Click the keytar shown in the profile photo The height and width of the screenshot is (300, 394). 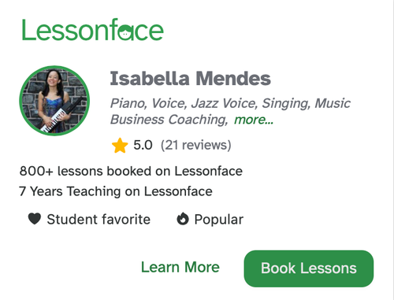pos(61,116)
